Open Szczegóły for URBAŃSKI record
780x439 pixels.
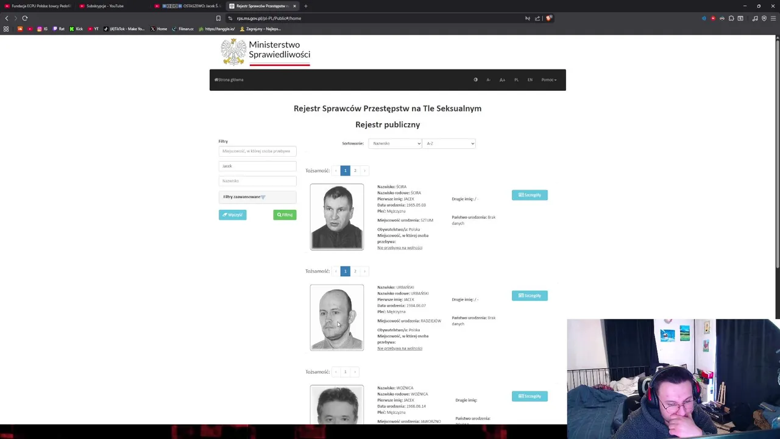[x=530, y=296]
